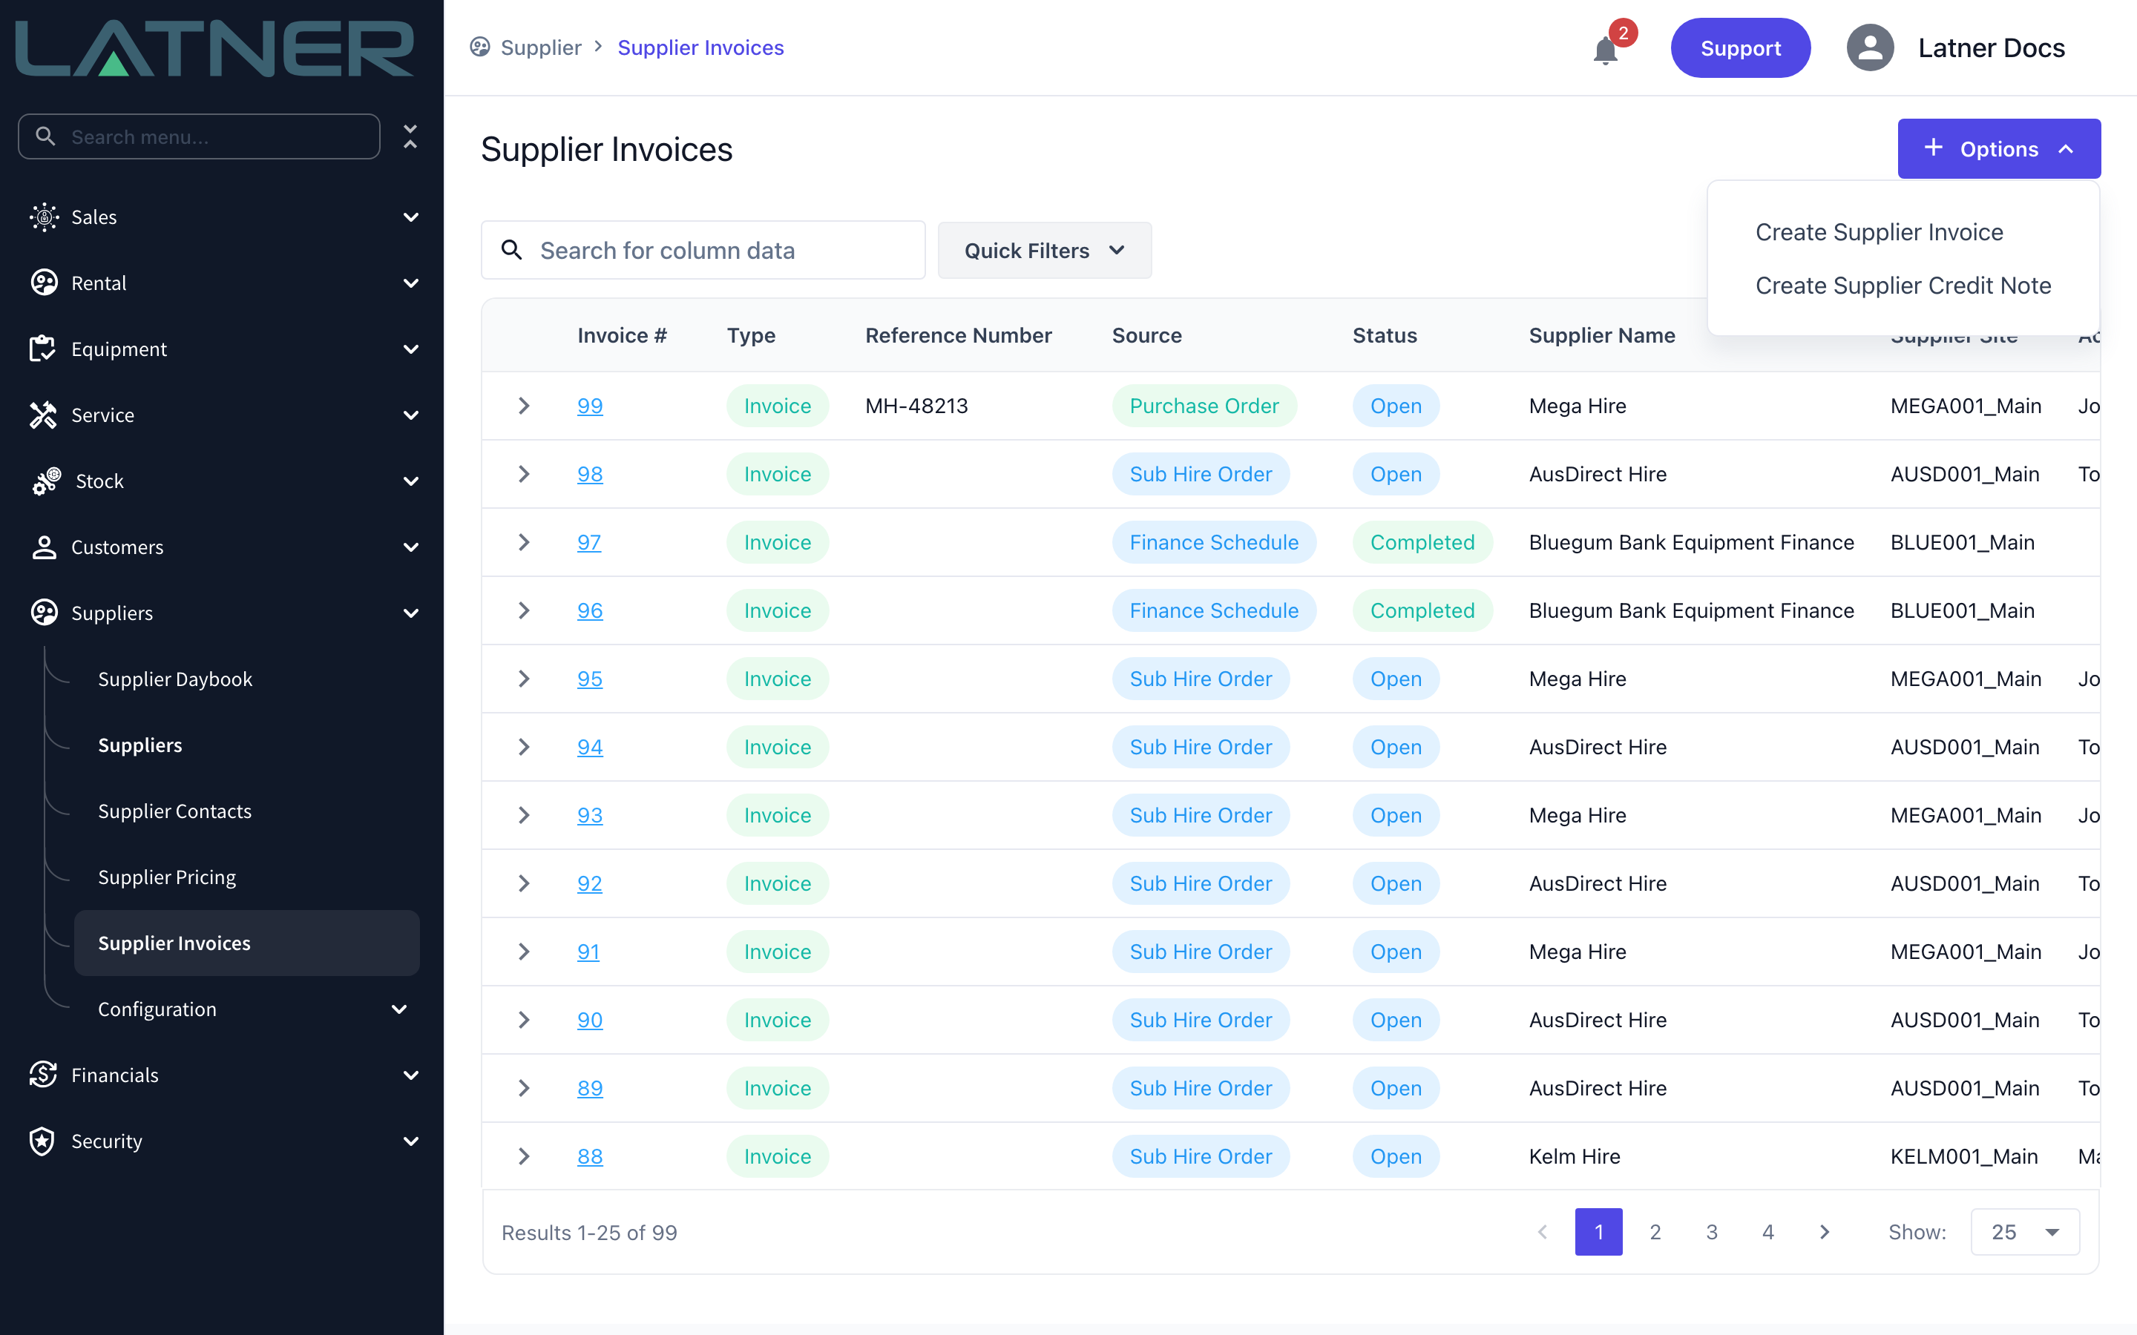This screenshot has height=1335, width=2137.
Task: Expand row for invoice 88
Action: coord(524,1157)
